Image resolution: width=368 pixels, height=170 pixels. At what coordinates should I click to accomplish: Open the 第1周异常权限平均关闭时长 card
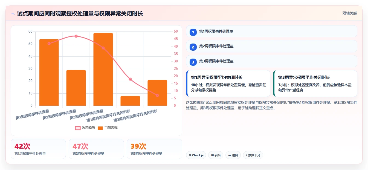tap(228, 83)
